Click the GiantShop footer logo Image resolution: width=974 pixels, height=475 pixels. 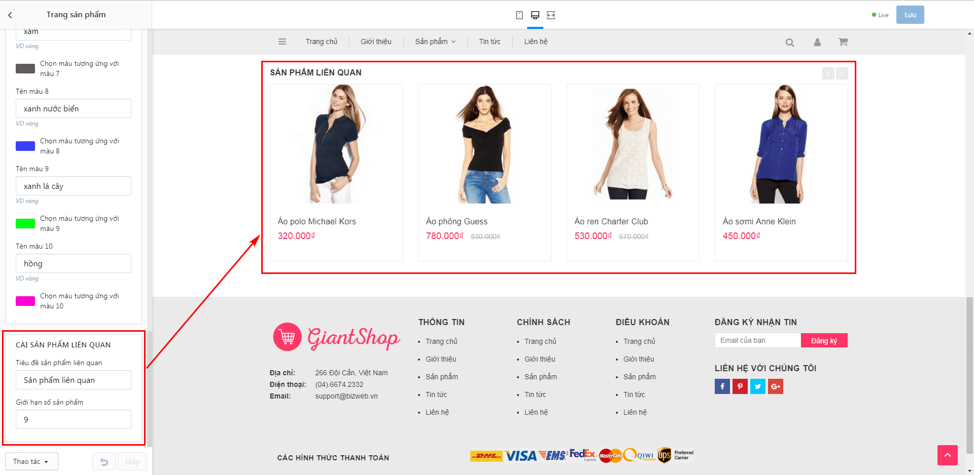pos(336,337)
